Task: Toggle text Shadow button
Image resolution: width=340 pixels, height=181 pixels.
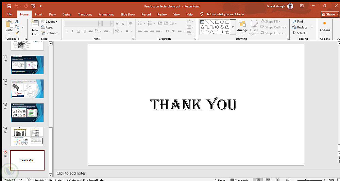Action: pyautogui.click(x=85, y=31)
